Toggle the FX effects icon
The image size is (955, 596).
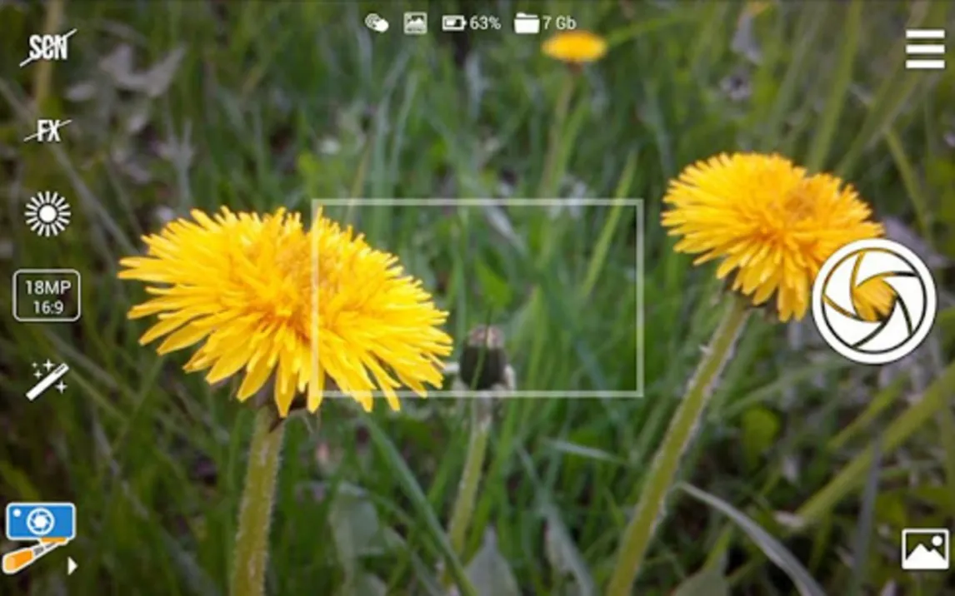click(47, 131)
